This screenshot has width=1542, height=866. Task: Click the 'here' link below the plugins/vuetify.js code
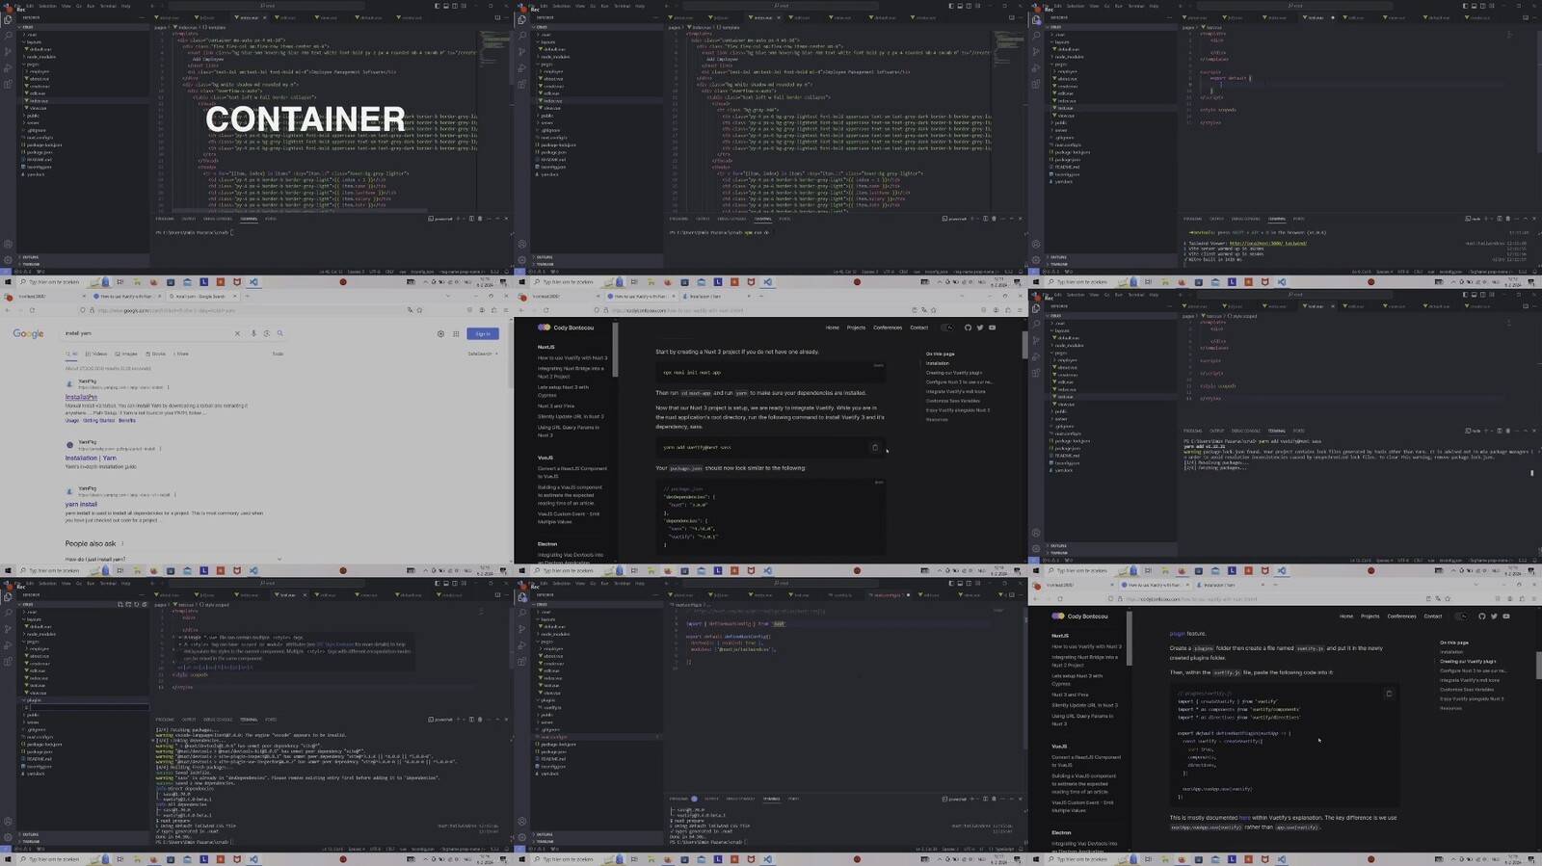point(1244,818)
